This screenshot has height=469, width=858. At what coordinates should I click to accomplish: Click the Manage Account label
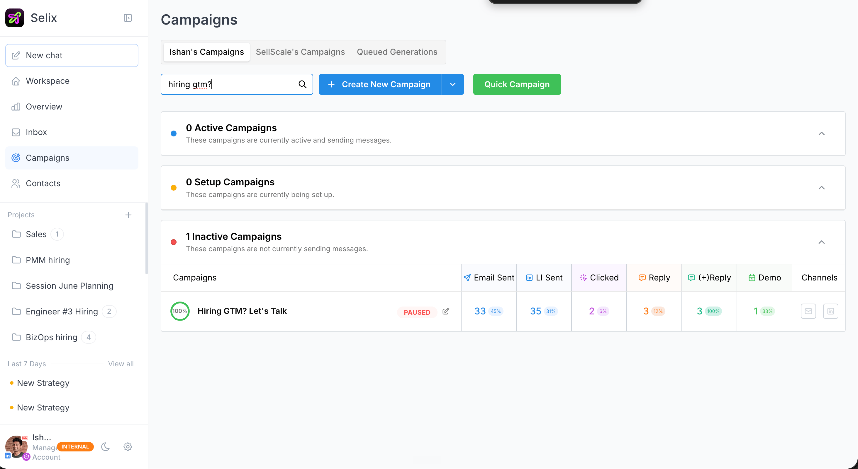point(46,452)
